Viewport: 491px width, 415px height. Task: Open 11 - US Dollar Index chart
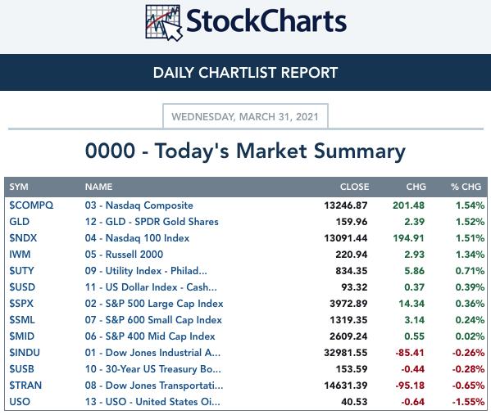pos(151,287)
